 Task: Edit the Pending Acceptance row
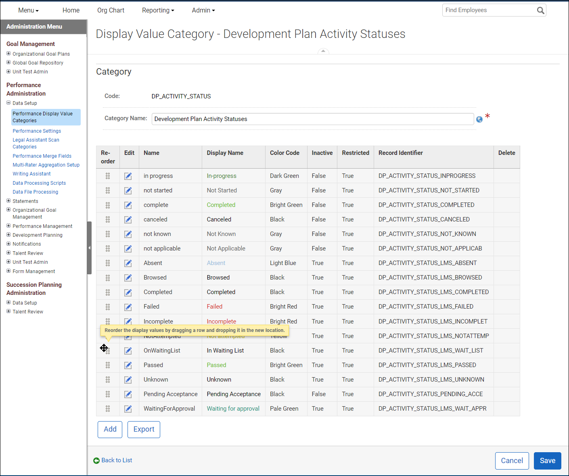pyautogui.click(x=128, y=394)
